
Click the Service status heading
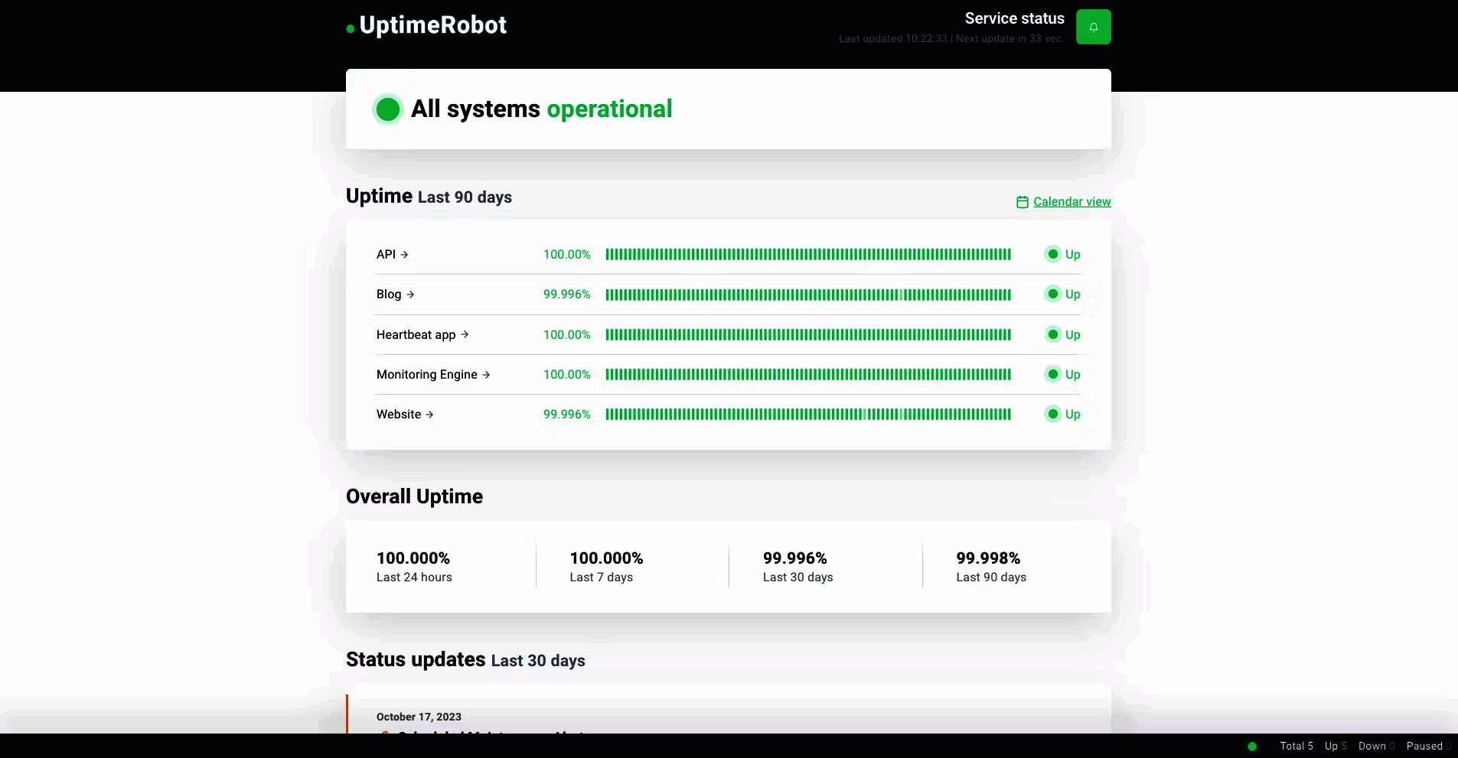[1014, 18]
